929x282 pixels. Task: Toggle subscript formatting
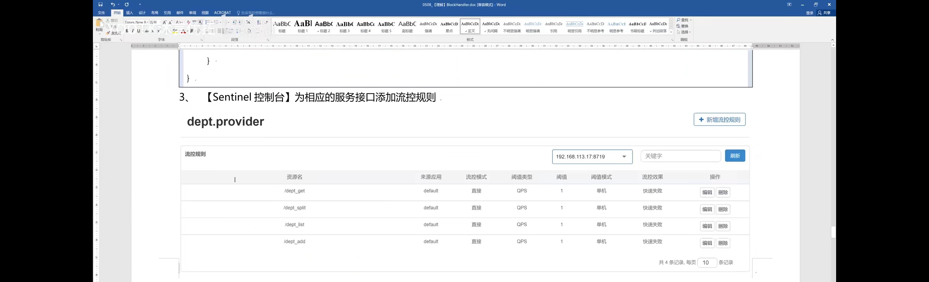(153, 31)
